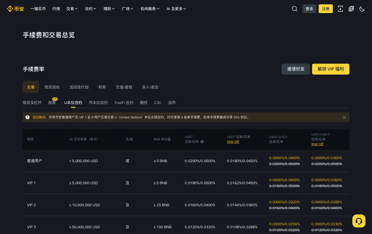Switch to the 现货活动 tab
Viewport: 372px width, 234px height.
pyautogui.click(x=52, y=87)
